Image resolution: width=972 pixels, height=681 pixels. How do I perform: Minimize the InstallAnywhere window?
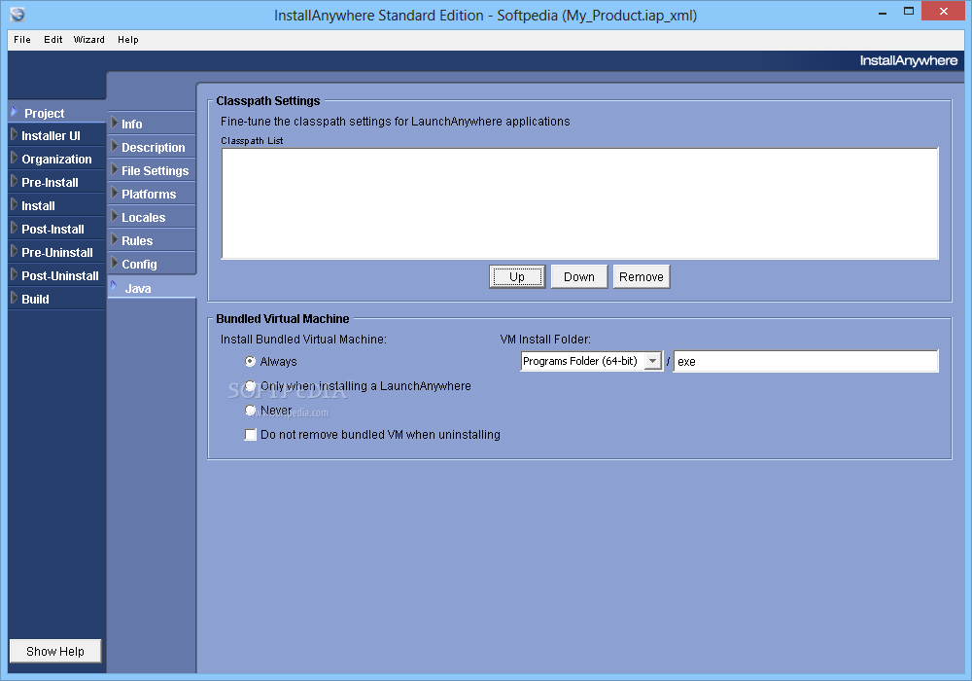[x=883, y=12]
